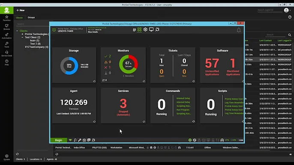The height and width of the screenshot is (165, 294).
Task: Select the Clients tab
Action: coord(19,18)
